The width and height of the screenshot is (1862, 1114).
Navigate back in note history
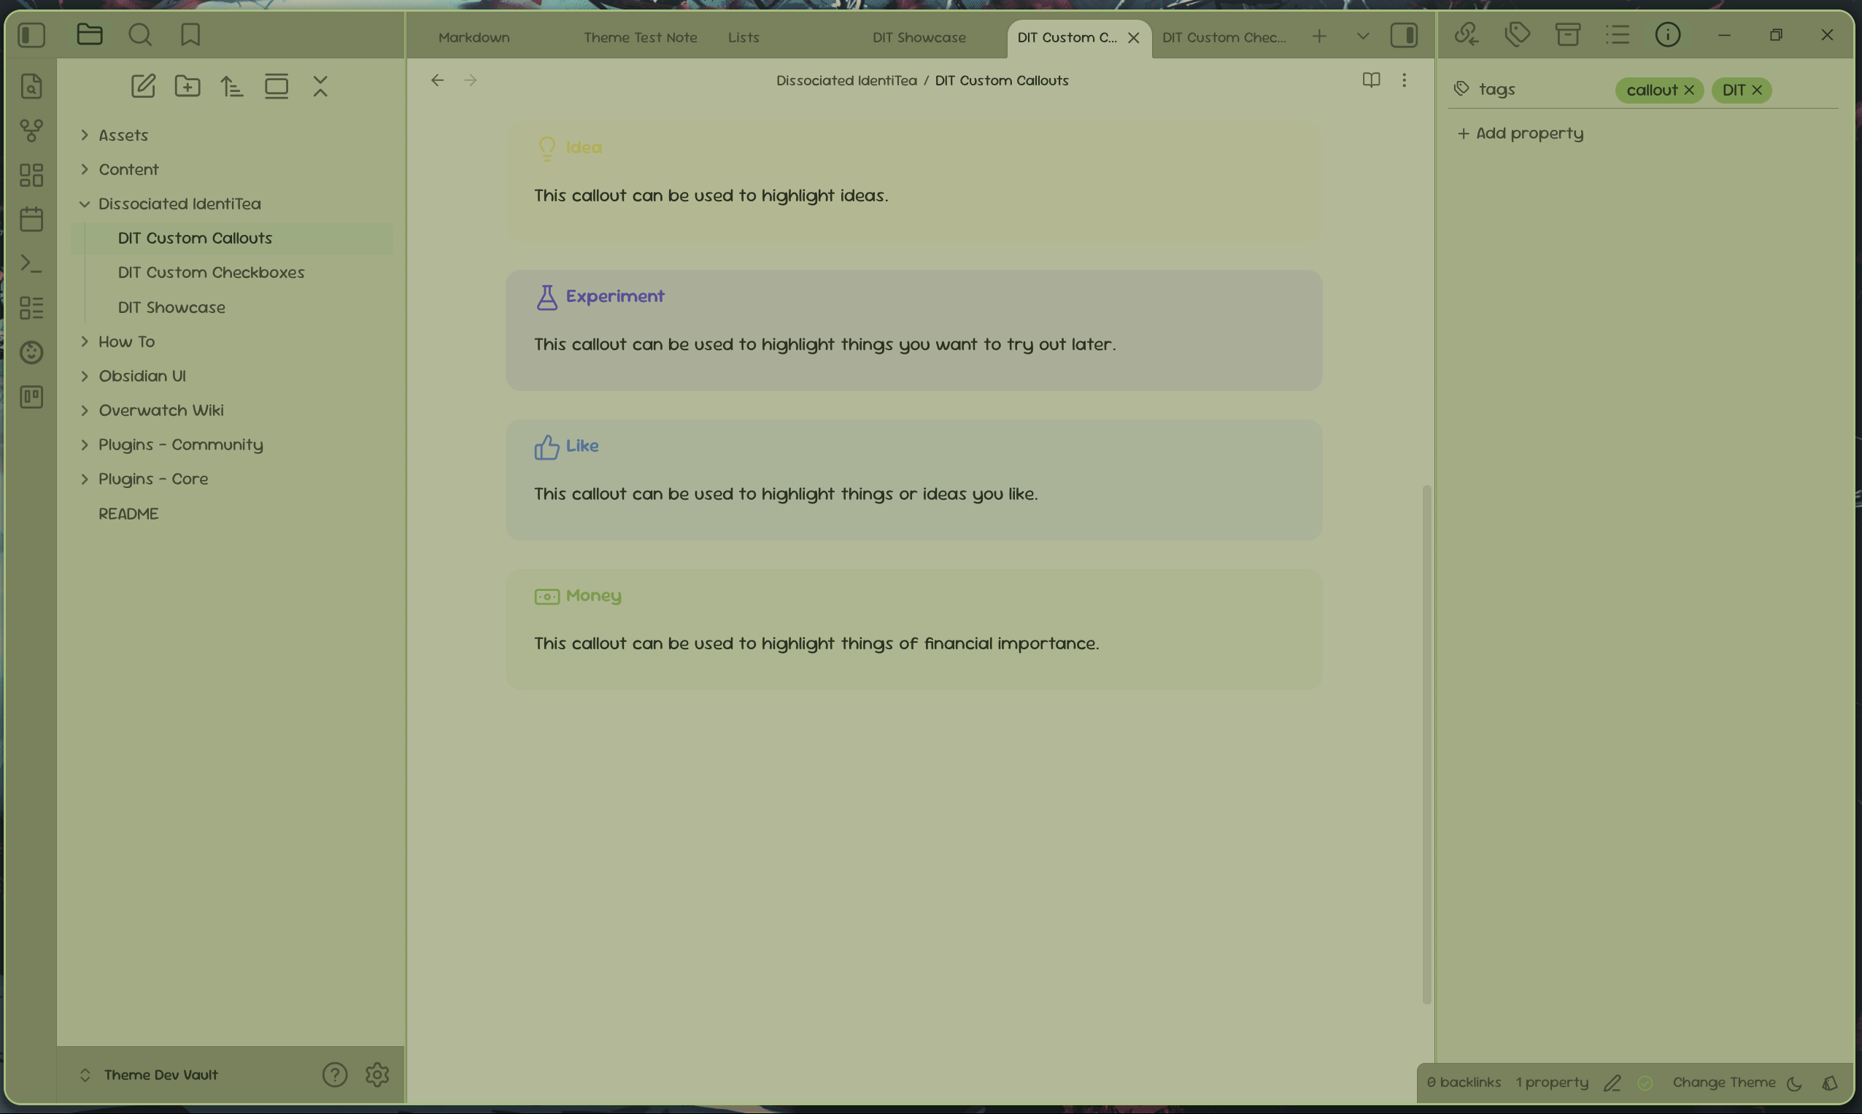(438, 80)
